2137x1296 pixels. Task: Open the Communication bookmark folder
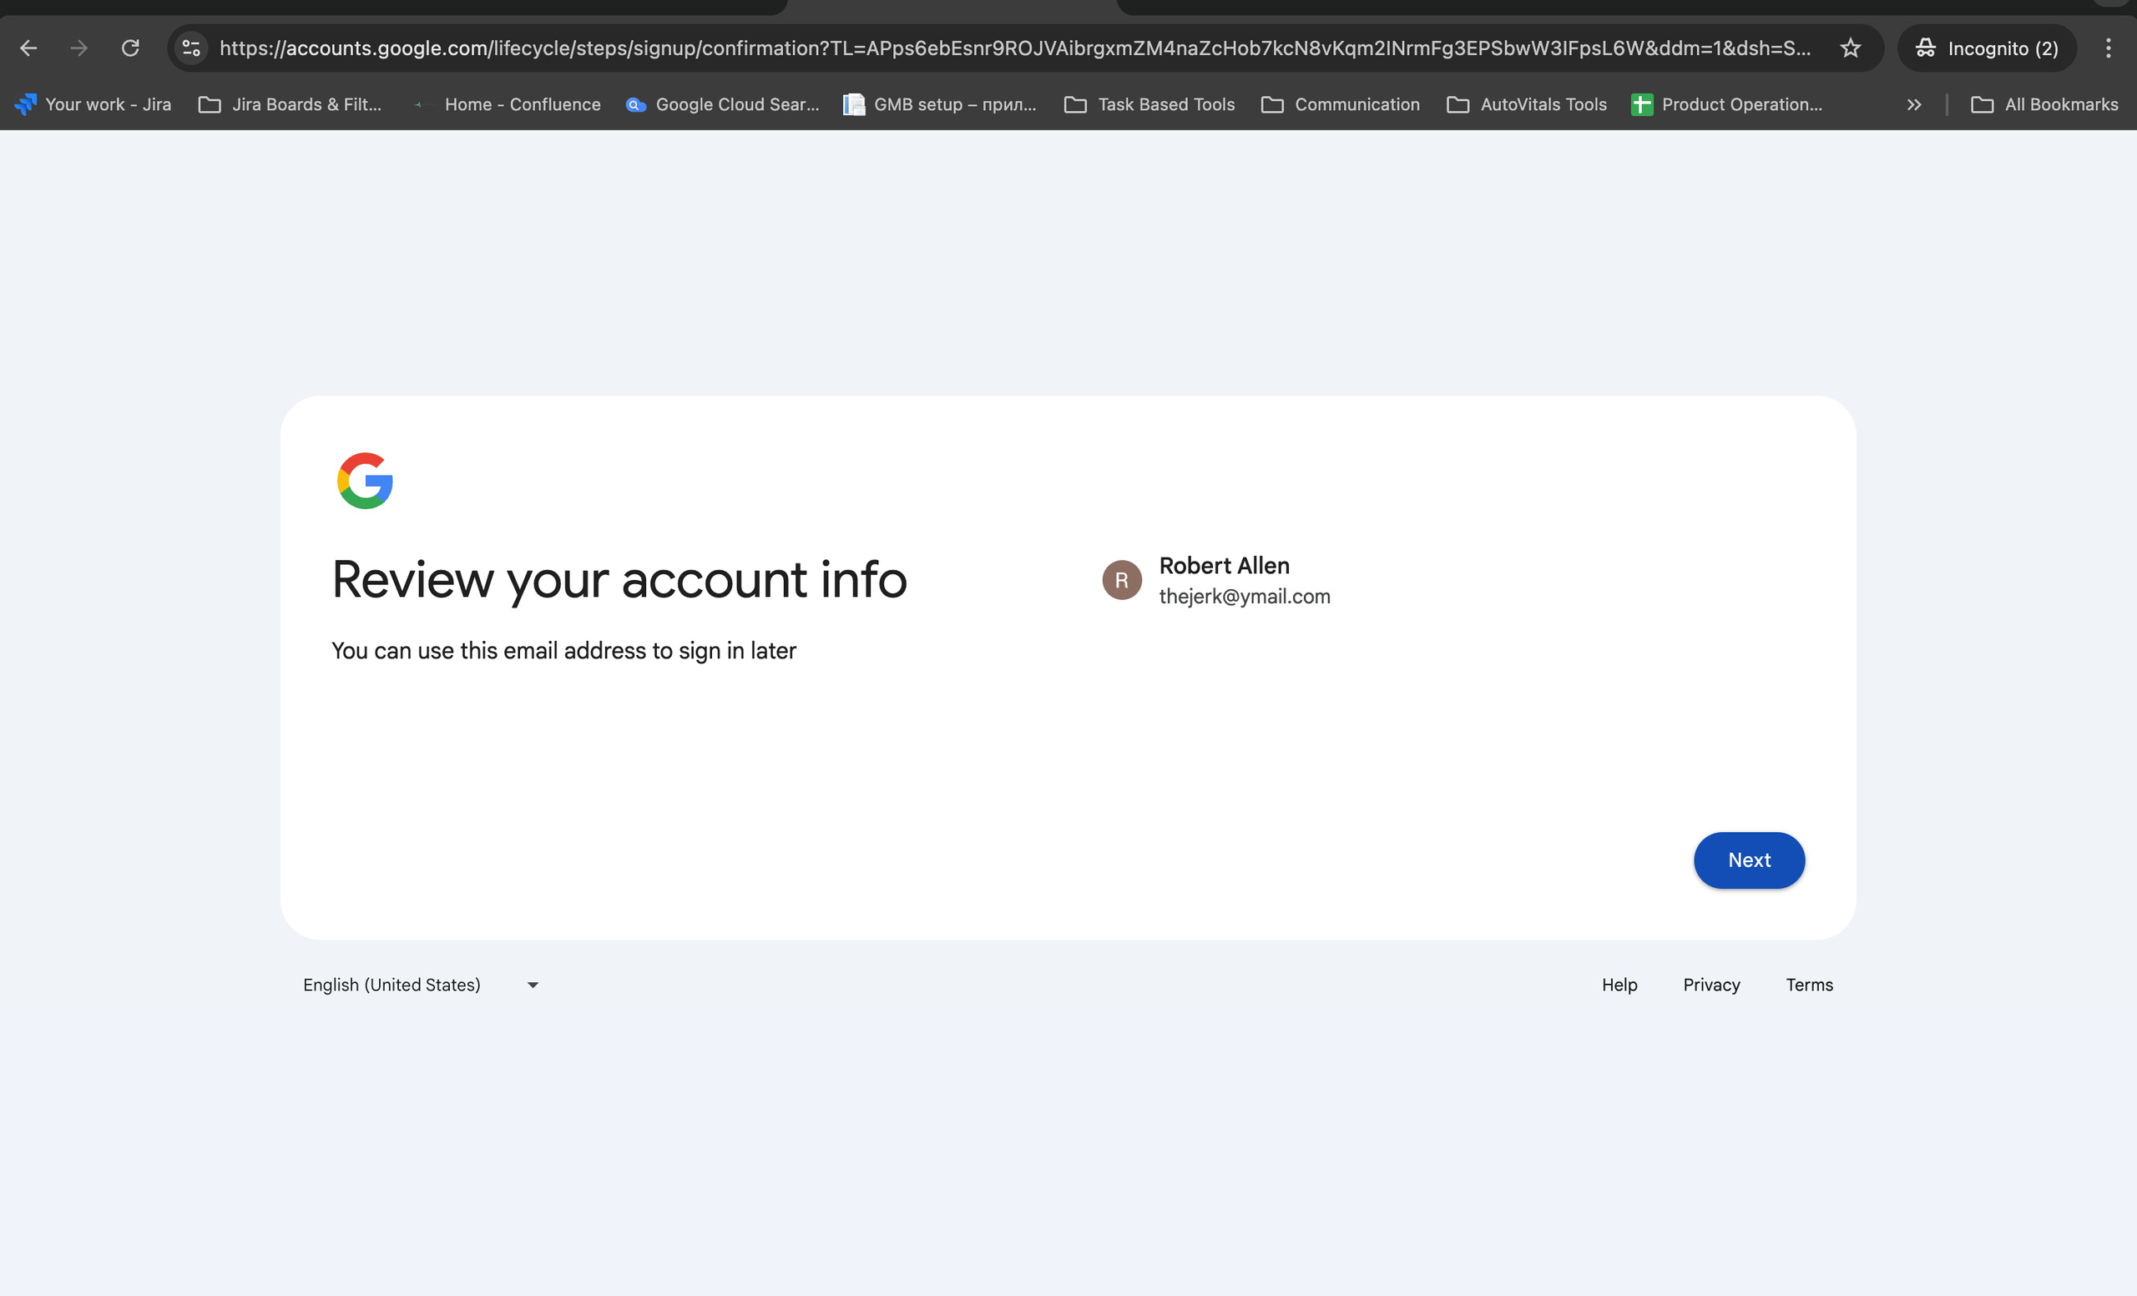pos(1341,105)
